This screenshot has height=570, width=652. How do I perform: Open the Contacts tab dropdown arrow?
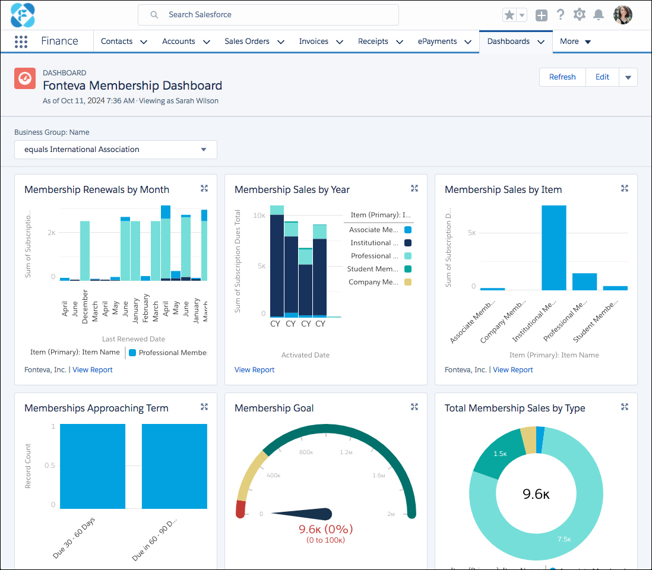pos(143,42)
